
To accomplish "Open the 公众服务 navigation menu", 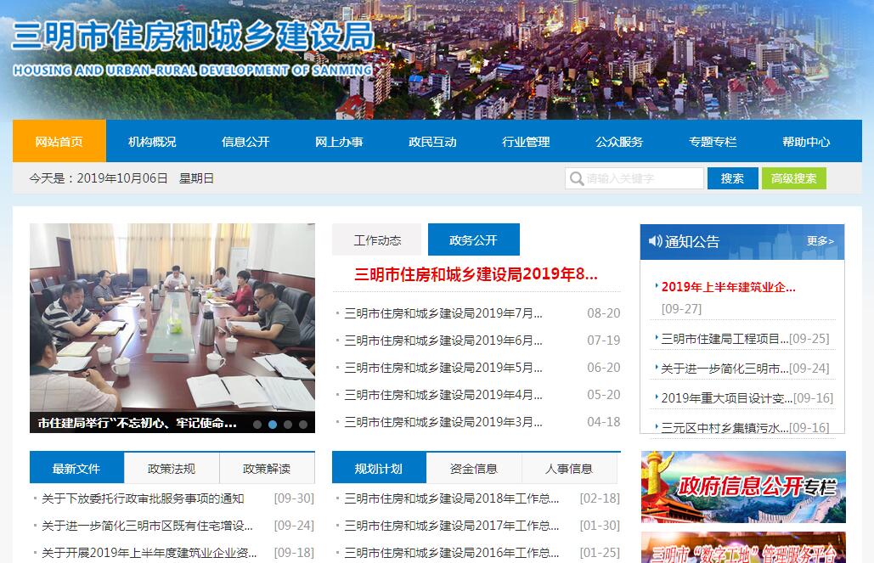I will click(x=619, y=142).
